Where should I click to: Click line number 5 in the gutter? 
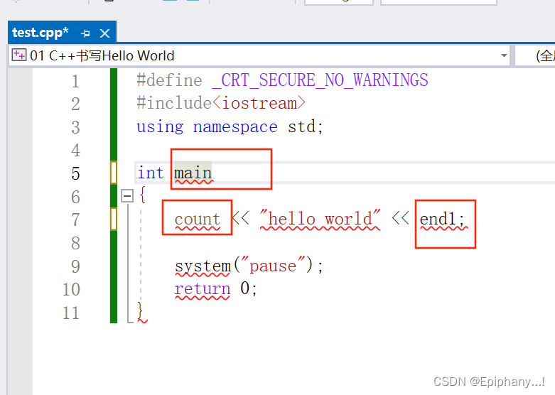75,173
